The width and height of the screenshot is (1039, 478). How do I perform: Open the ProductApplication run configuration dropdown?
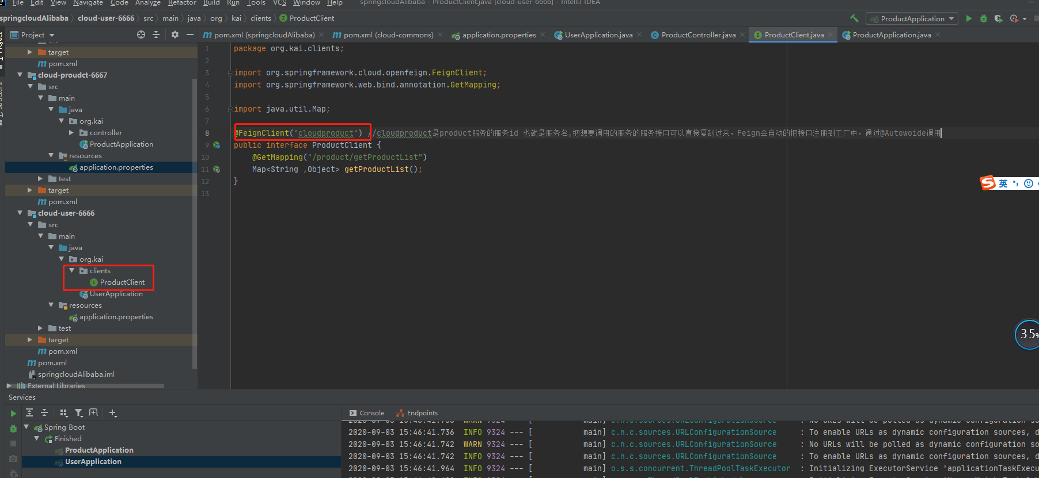[x=912, y=18]
